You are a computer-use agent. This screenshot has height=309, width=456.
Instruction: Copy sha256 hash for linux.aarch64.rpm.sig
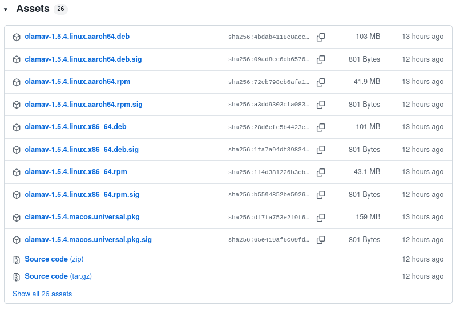(x=321, y=105)
